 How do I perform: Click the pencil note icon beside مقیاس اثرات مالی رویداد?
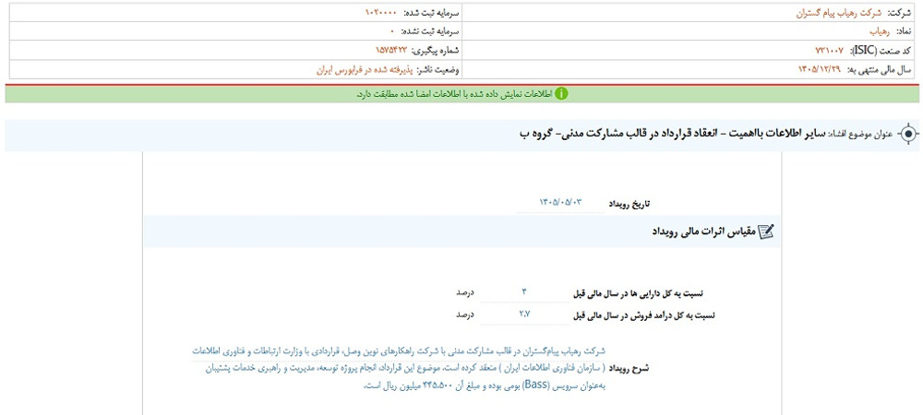point(765,231)
